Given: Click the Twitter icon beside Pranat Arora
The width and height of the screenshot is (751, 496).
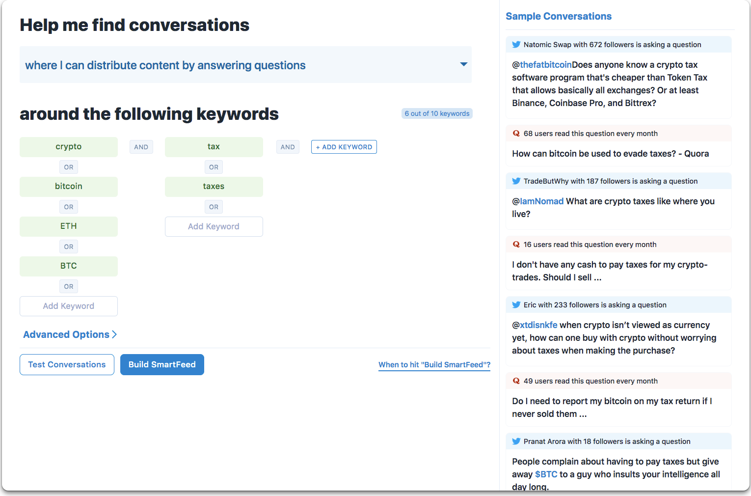Looking at the screenshot, I should point(516,441).
